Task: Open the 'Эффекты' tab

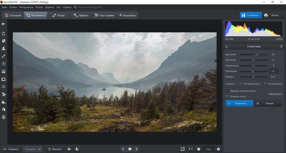Action: (81, 15)
